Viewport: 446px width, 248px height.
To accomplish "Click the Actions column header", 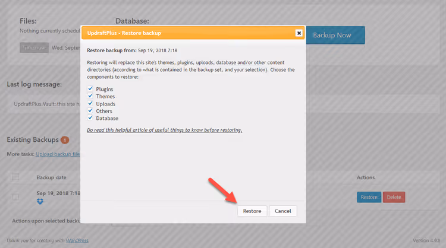I will pos(366,177).
